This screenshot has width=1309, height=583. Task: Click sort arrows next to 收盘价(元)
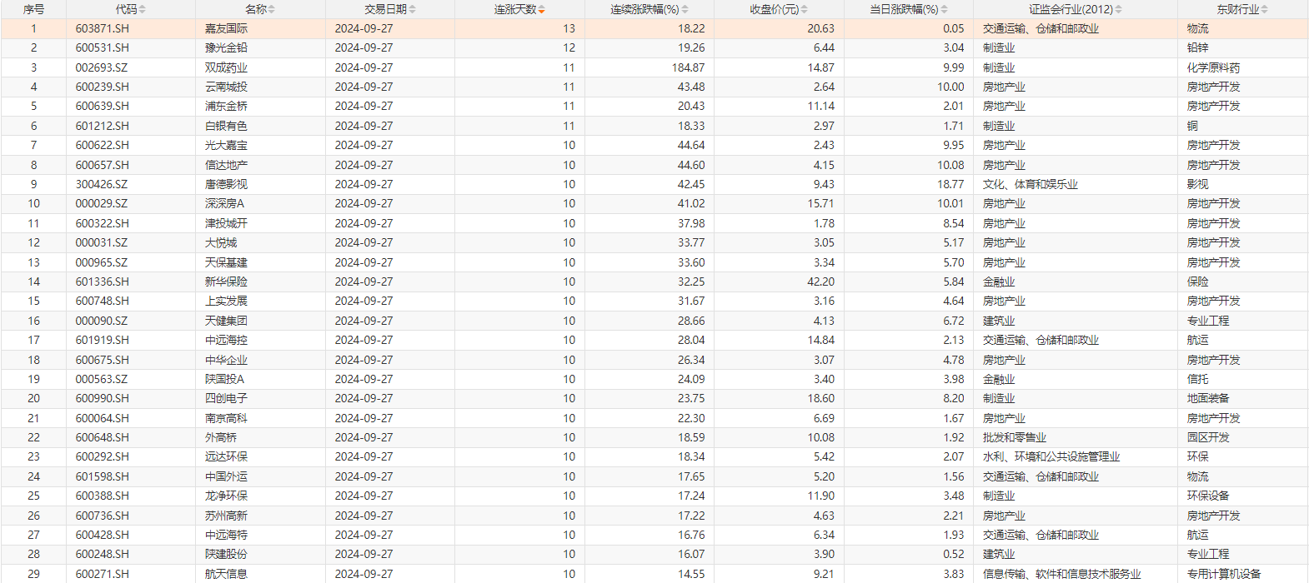pyautogui.click(x=805, y=9)
